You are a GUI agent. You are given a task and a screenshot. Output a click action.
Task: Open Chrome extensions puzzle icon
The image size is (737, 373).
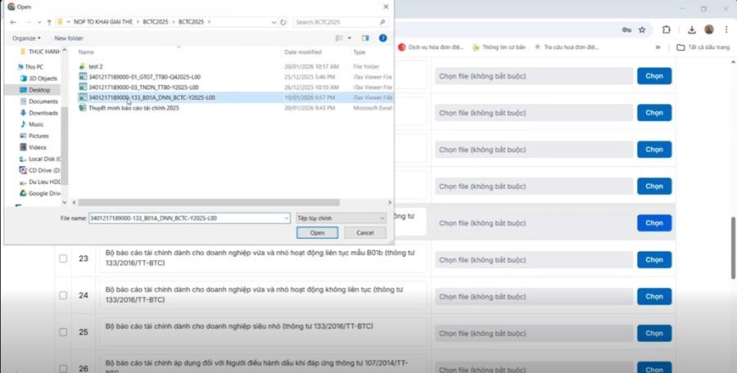[x=666, y=29]
